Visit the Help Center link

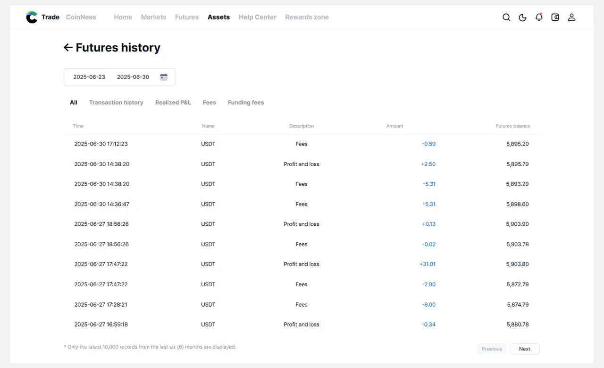pyautogui.click(x=257, y=17)
